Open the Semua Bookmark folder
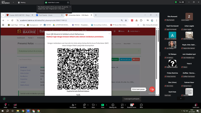This screenshot has width=201, height=113. point(150,25)
